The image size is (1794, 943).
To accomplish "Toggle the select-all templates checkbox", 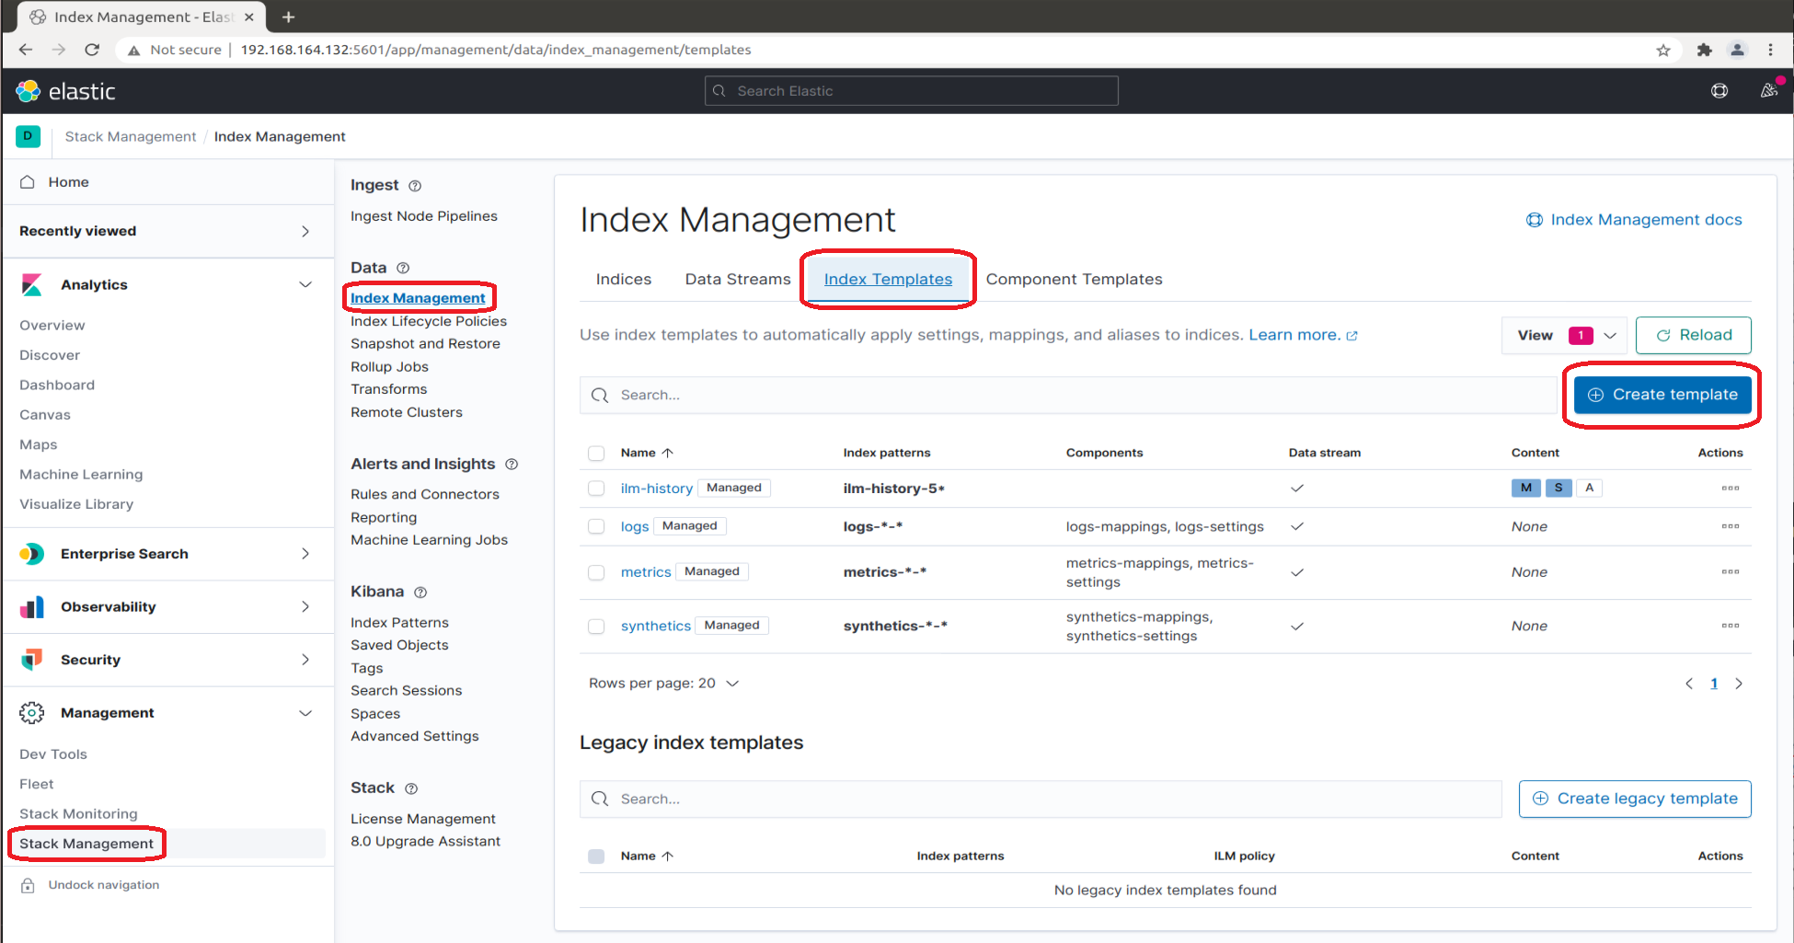I will (x=596, y=453).
